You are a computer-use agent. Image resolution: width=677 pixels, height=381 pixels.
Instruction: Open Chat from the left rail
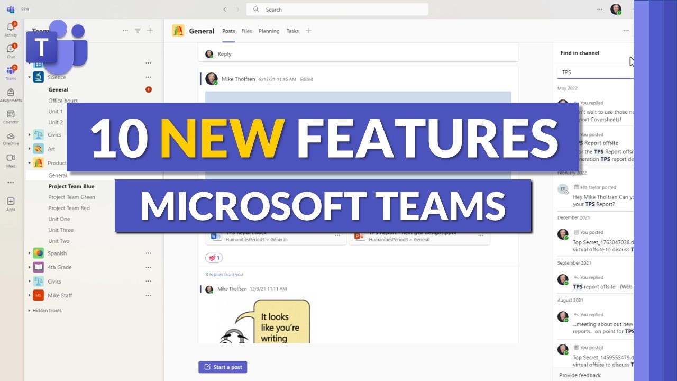pyautogui.click(x=11, y=51)
